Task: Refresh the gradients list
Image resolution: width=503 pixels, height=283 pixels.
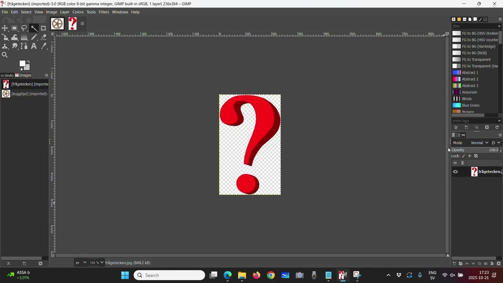Action: point(497,127)
